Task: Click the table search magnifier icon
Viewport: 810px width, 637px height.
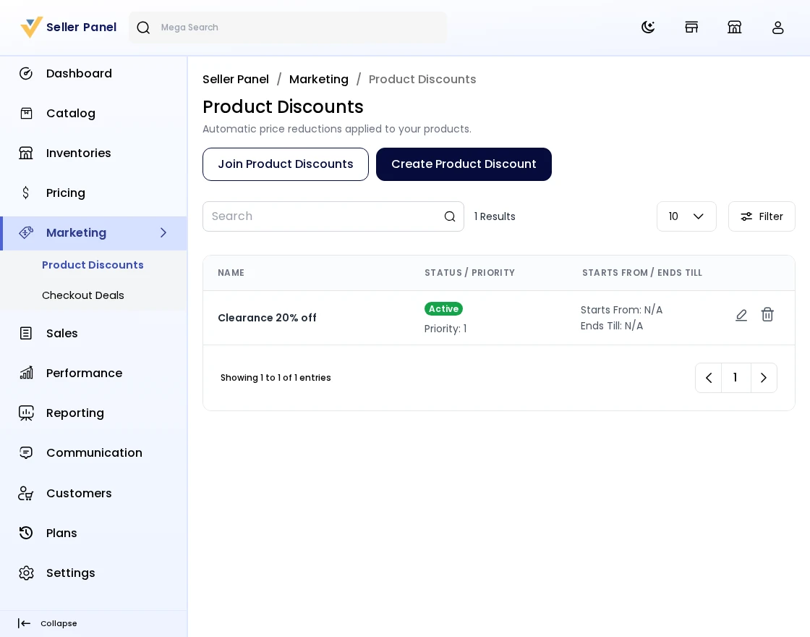Action: click(450, 216)
